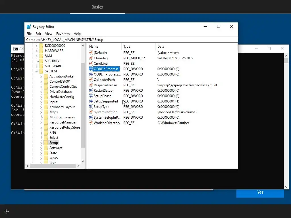Collapse the SYSTEM tree node

click(x=36, y=71)
